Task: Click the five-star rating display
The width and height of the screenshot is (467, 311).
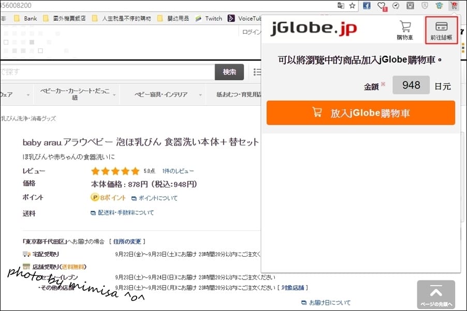Action: click(x=115, y=170)
